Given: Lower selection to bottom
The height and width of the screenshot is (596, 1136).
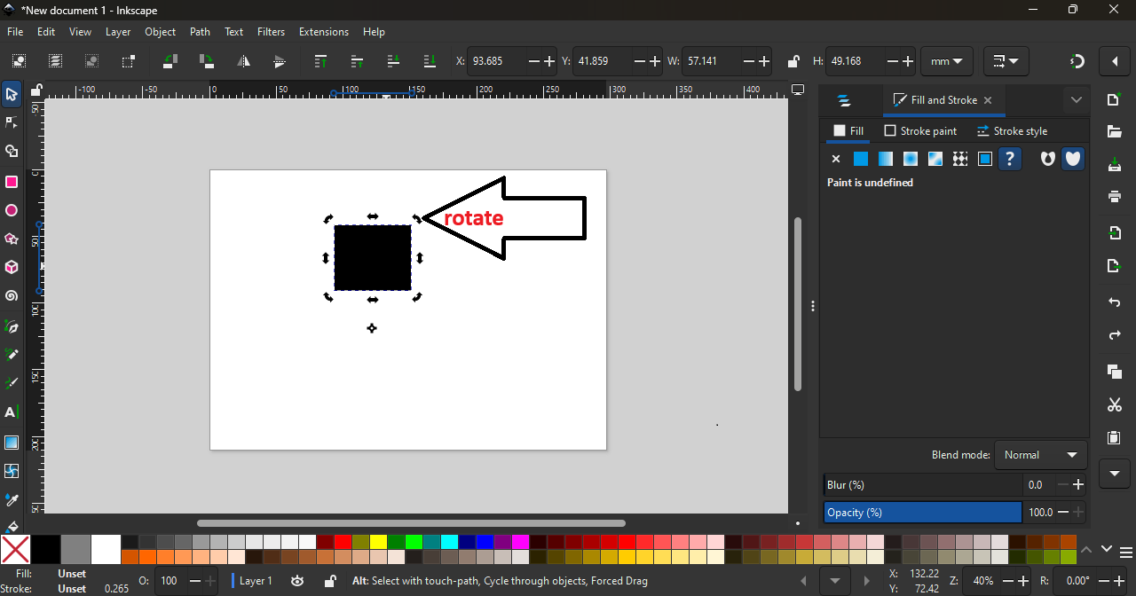Looking at the screenshot, I should click(430, 61).
